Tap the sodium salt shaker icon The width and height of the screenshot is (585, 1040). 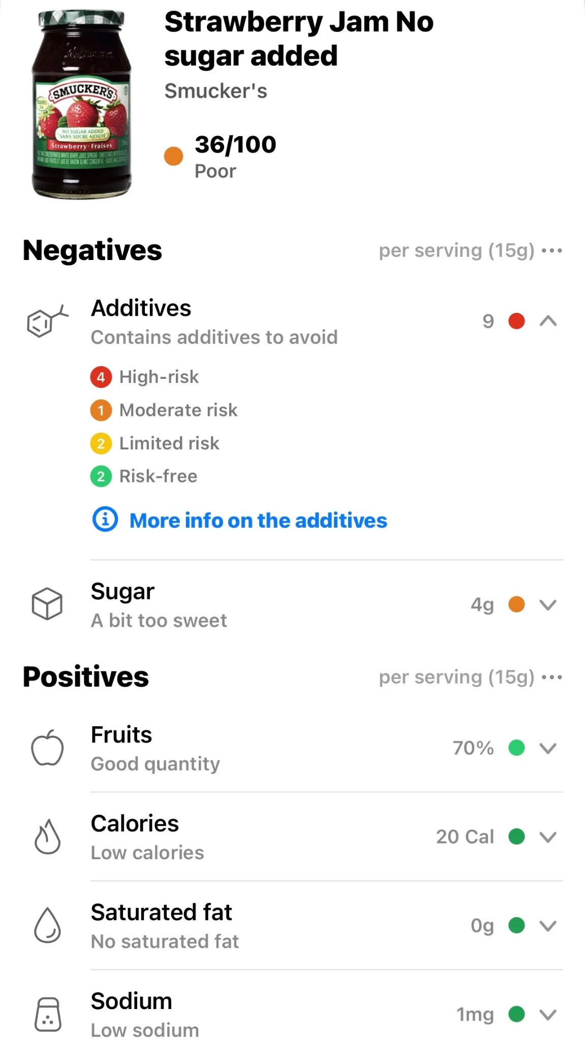48,1014
